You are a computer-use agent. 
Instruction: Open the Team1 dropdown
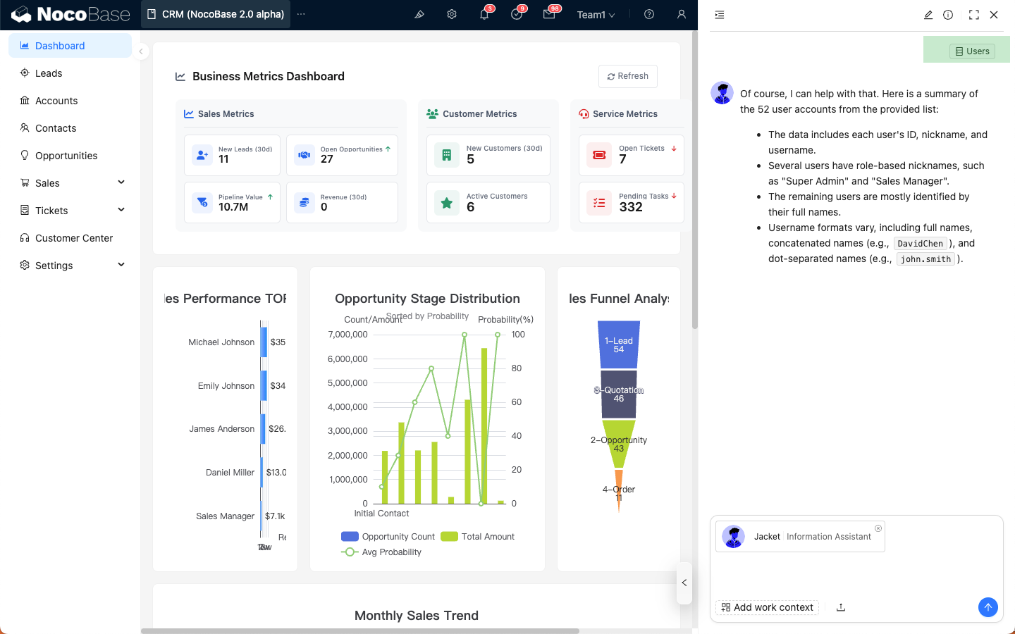(596, 15)
